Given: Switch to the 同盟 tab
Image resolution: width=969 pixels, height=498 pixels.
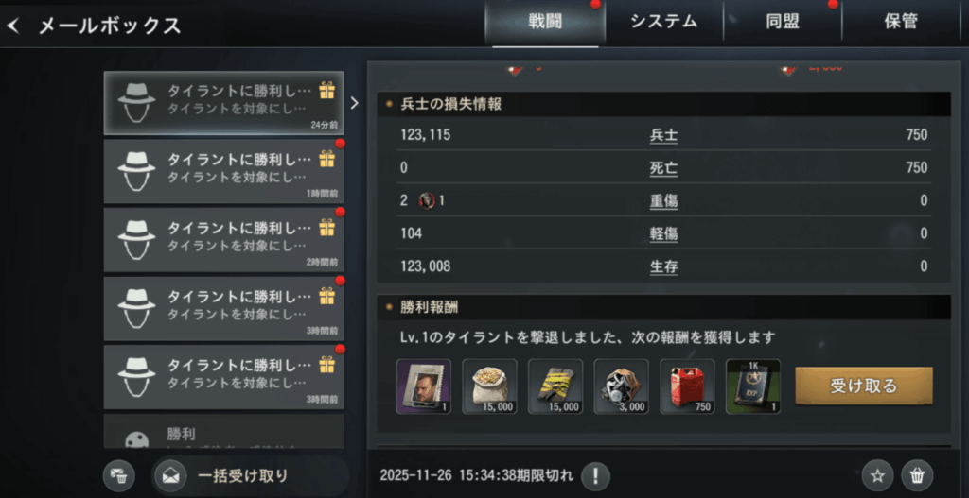Looking at the screenshot, I should (x=783, y=23).
